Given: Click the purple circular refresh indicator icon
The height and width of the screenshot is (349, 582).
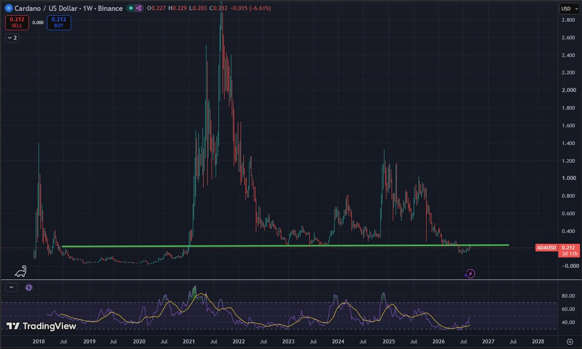Looking at the screenshot, I should 29,288.
